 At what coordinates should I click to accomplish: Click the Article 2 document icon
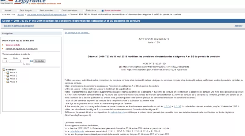pos(8,76)
